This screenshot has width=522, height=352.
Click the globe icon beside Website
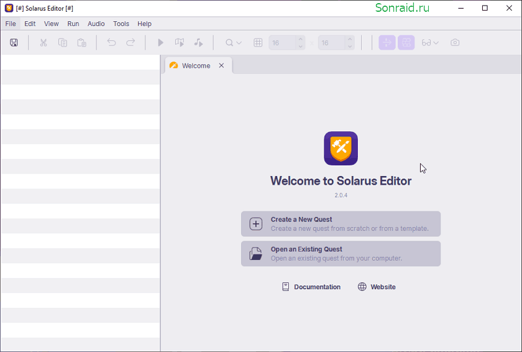[x=362, y=287]
